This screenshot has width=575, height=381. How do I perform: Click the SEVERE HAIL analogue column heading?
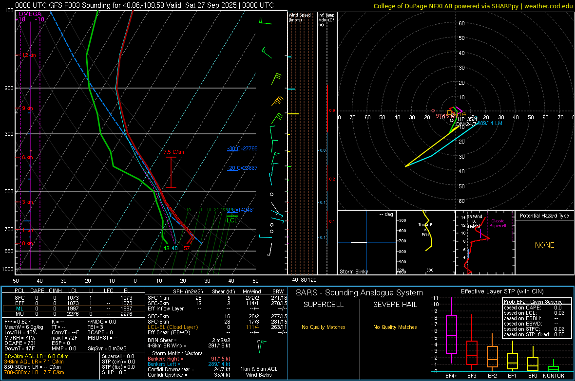pos(395,305)
